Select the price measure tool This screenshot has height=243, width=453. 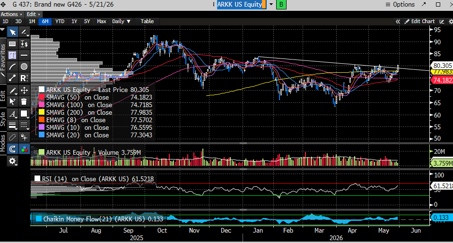click(24, 44)
